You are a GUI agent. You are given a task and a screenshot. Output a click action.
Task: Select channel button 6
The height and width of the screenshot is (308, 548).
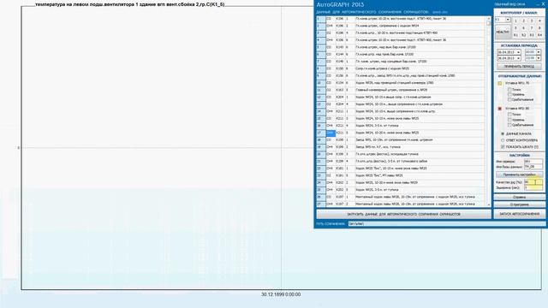[x=523, y=28]
